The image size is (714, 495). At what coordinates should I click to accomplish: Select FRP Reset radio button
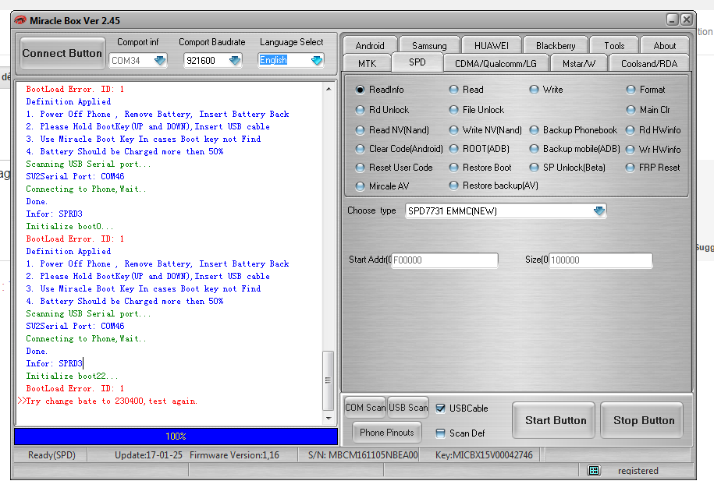pos(631,168)
